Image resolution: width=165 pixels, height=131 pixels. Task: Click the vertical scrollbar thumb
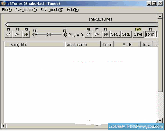click(x=160, y=55)
